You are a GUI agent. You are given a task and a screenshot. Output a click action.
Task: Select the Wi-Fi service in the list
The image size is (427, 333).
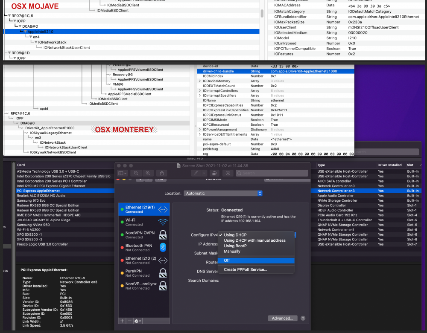point(144,222)
